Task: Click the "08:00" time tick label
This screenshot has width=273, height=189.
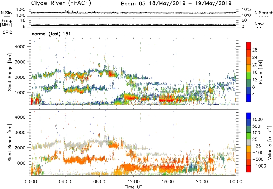Action: pyautogui.click(x=99, y=182)
